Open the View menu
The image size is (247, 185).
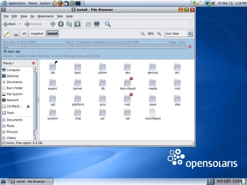24,16
